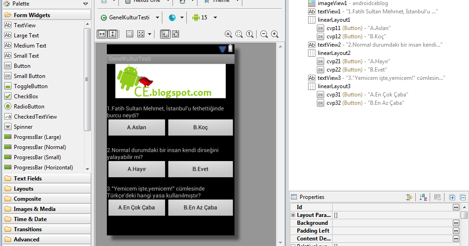469x246 pixels.
Task: Click the Background property value field
Action: [x=392, y=223]
